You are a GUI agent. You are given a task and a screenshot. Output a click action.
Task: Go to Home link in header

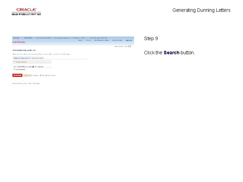pyautogui.click(x=80, y=40)
